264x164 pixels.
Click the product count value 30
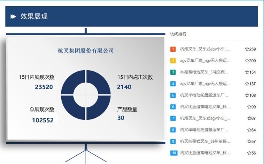pos(121,118)
